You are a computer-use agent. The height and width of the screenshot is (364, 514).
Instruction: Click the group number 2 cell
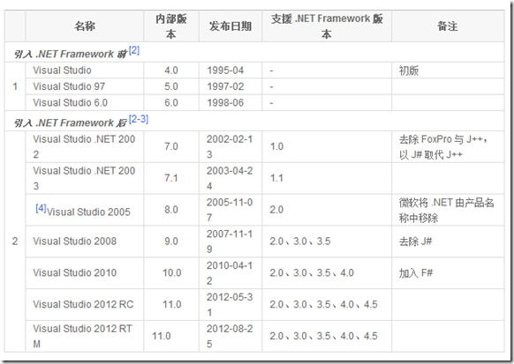15,241
